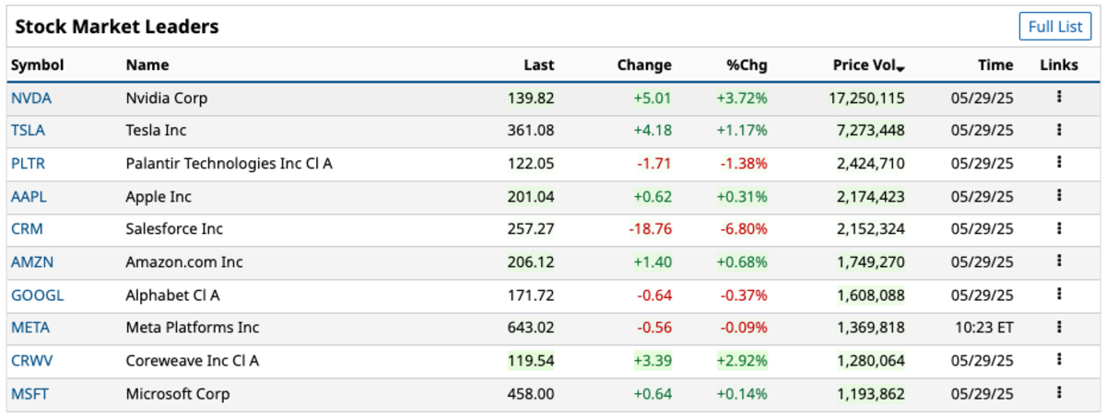This screenshot has height=417, width=1106.
Task: Click the Change column header
Action: 644,65
